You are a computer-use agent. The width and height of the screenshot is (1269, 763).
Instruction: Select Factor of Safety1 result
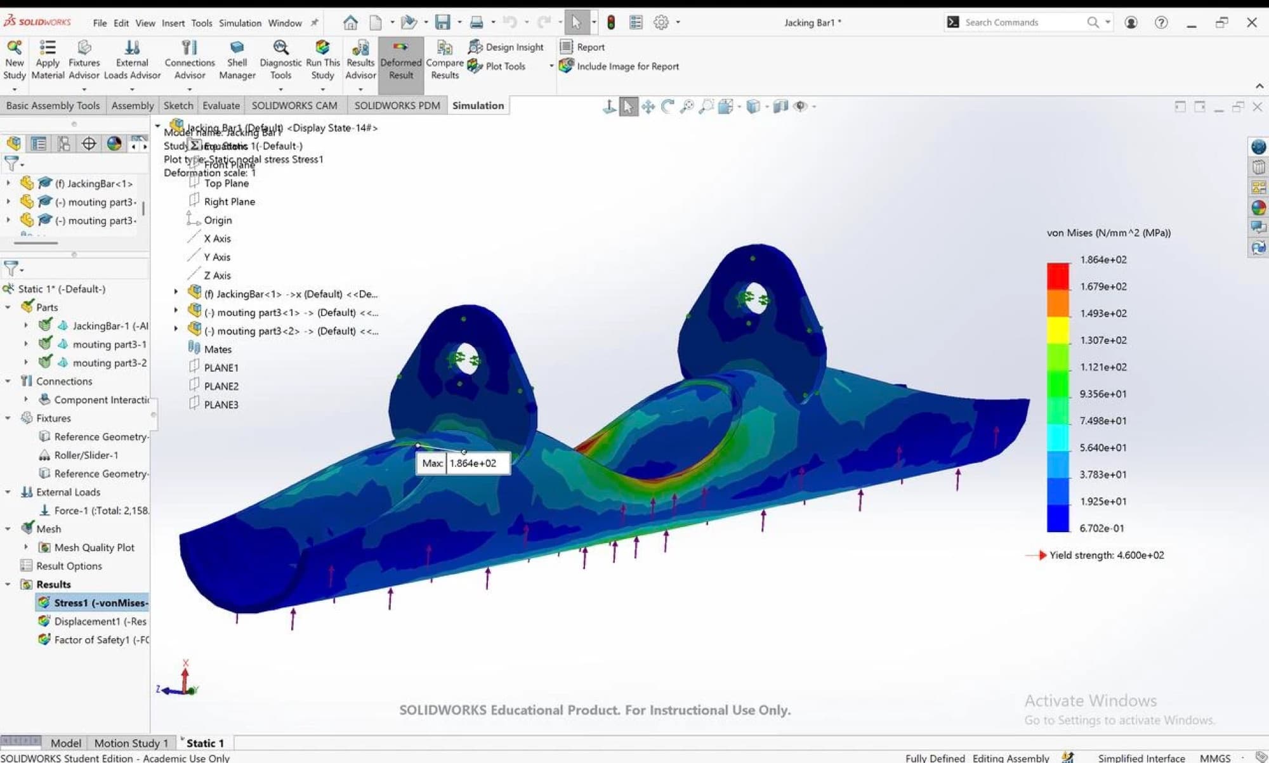tap(93, 639)
